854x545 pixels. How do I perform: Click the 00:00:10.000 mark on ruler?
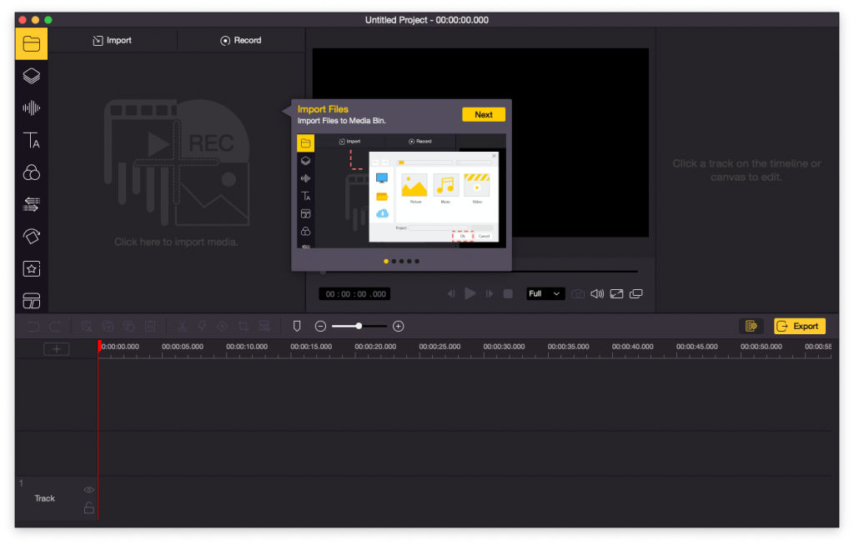[x=247, y=347]
